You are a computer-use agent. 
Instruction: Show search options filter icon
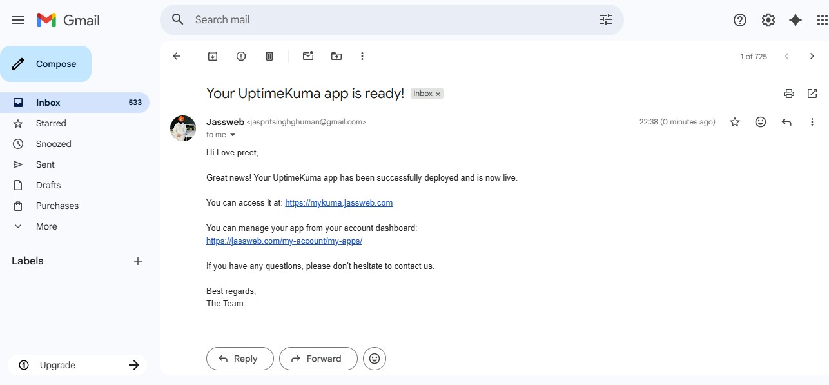pos(606,19)
